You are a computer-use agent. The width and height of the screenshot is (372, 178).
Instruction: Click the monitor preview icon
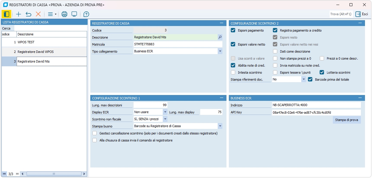(74, 14)
